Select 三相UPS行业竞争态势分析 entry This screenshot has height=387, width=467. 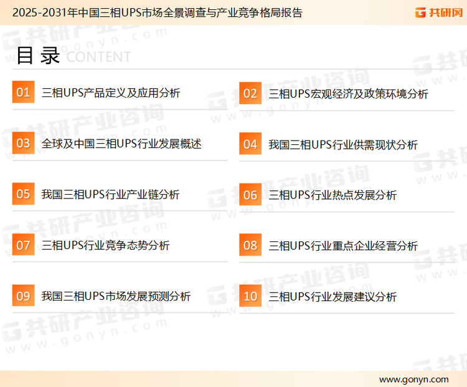point(105,246)
